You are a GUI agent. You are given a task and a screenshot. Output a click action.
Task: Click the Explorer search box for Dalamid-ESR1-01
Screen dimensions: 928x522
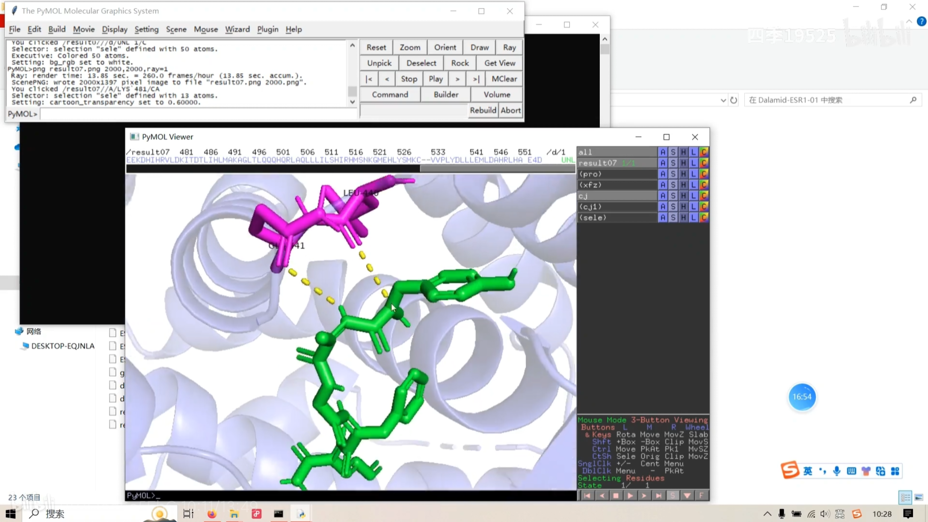tap(832, 100)
